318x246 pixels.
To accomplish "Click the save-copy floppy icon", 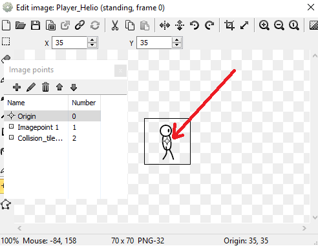I will click(x=50, y=25).
